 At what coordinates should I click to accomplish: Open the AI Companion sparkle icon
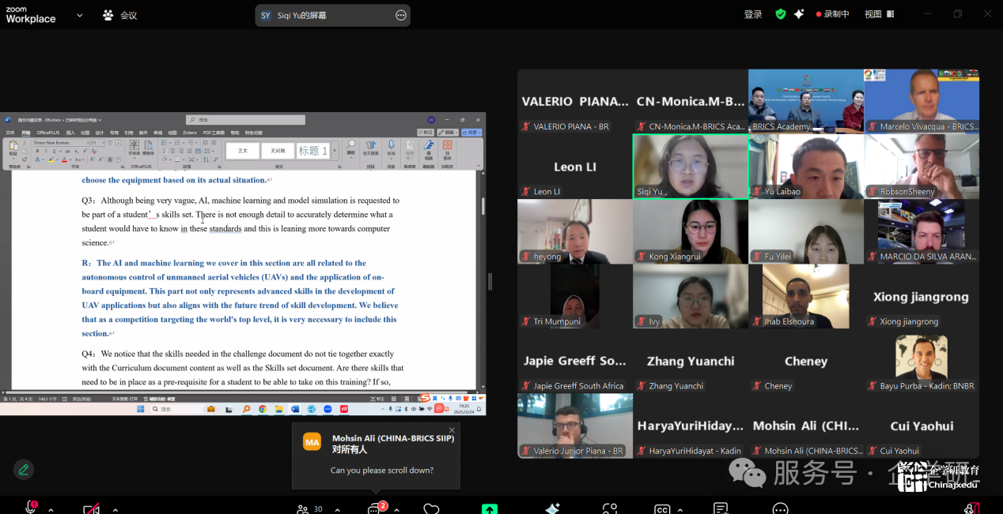coord(552,508)
